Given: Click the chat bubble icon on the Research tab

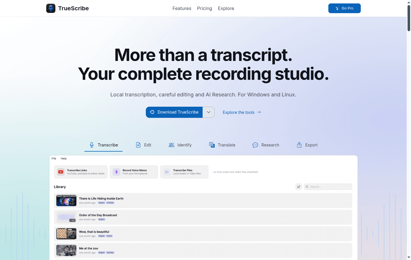Looking at the screenshot, I should click(x=255, y=145).
